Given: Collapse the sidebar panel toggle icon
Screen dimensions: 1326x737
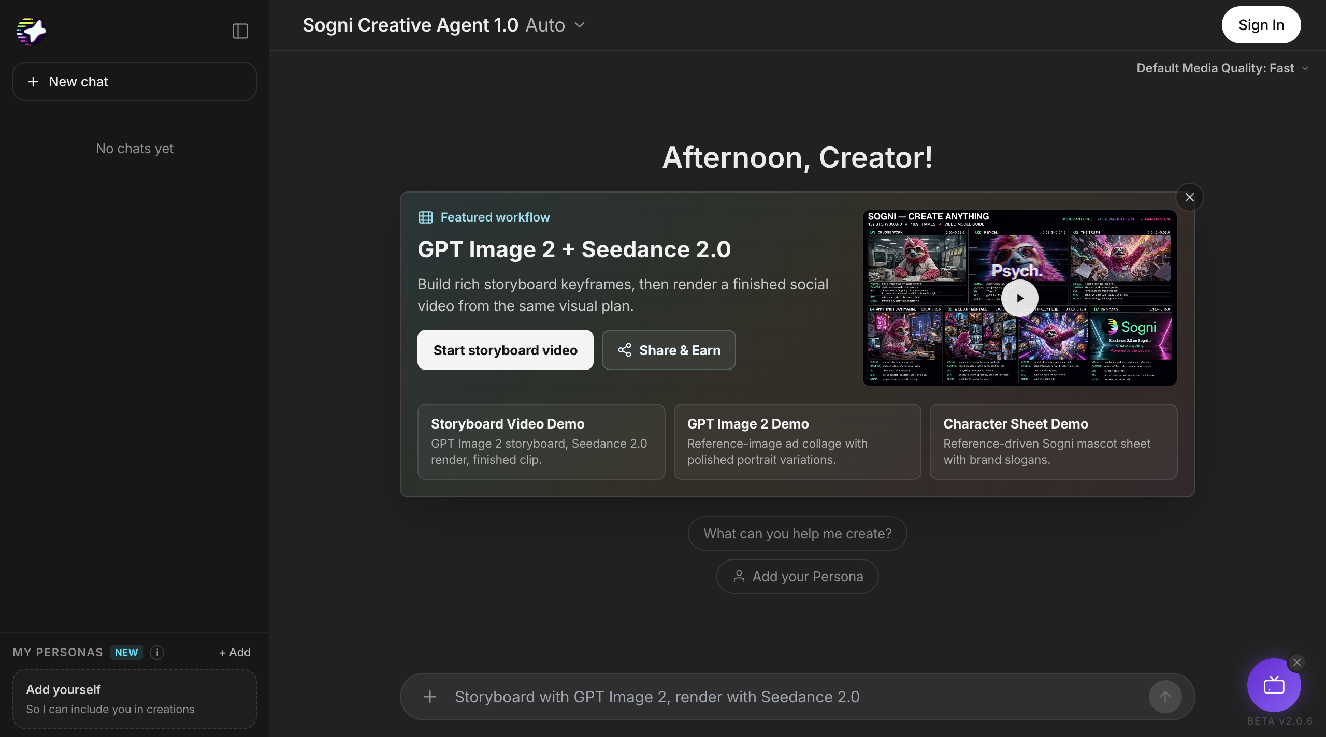Looking at the screenshot, I should click(240, 31).
